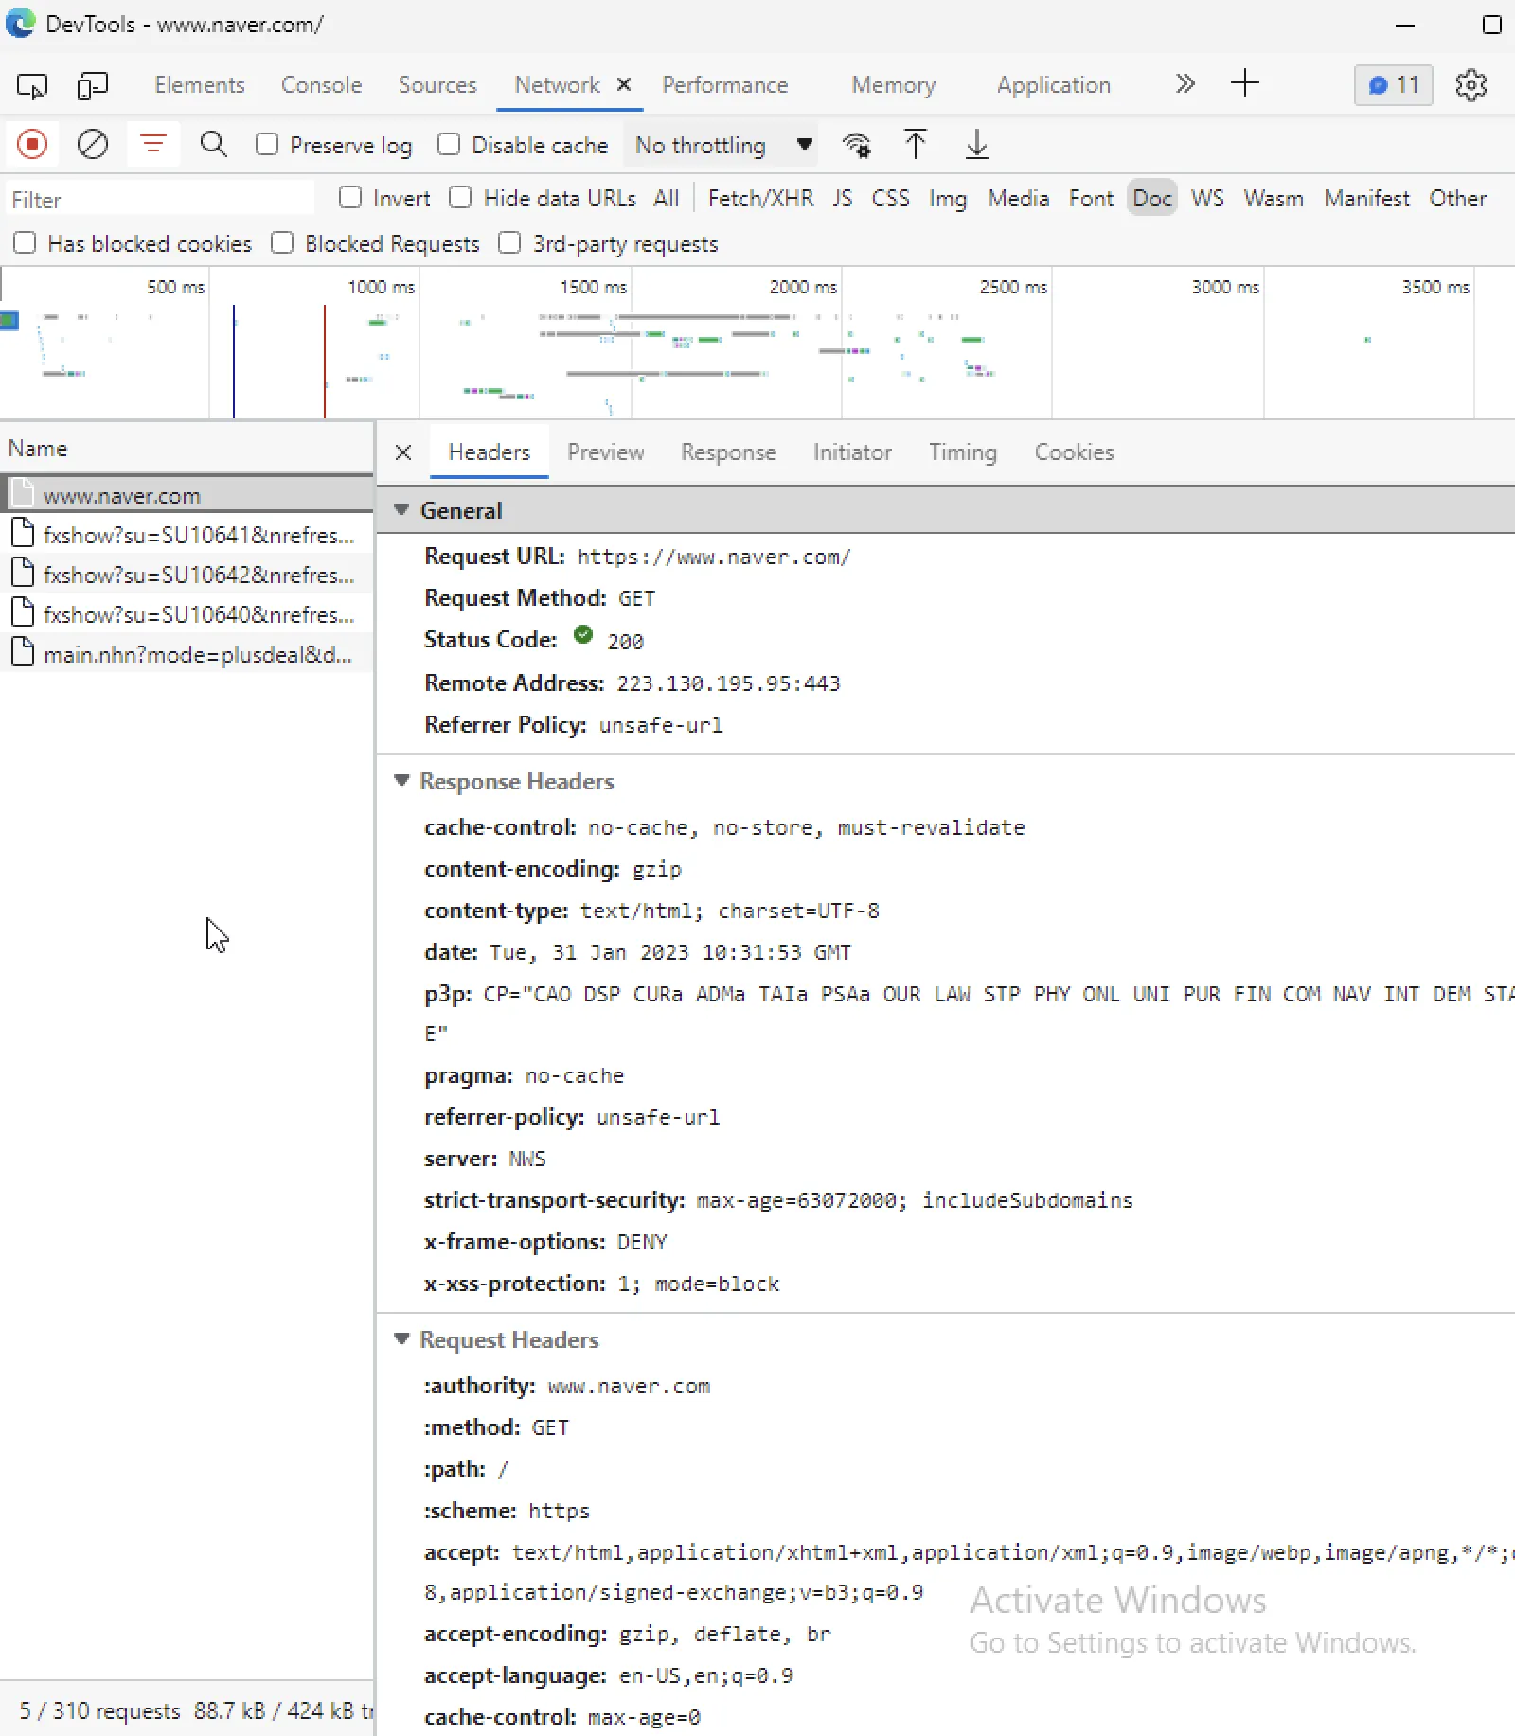Filter requests by CSS

[891, 199]
